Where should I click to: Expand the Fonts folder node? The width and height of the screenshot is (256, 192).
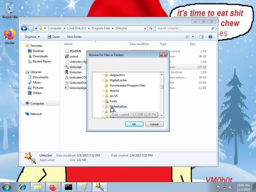(103, 101)
